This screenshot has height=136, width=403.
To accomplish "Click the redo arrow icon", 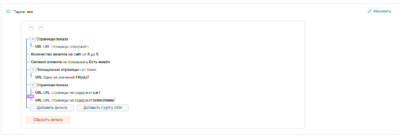I will tap(41, 28).
